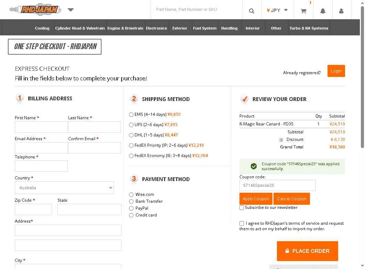Screen dimensions: 365x269
Task: Focus the part name search field
Action: point(197,10)
